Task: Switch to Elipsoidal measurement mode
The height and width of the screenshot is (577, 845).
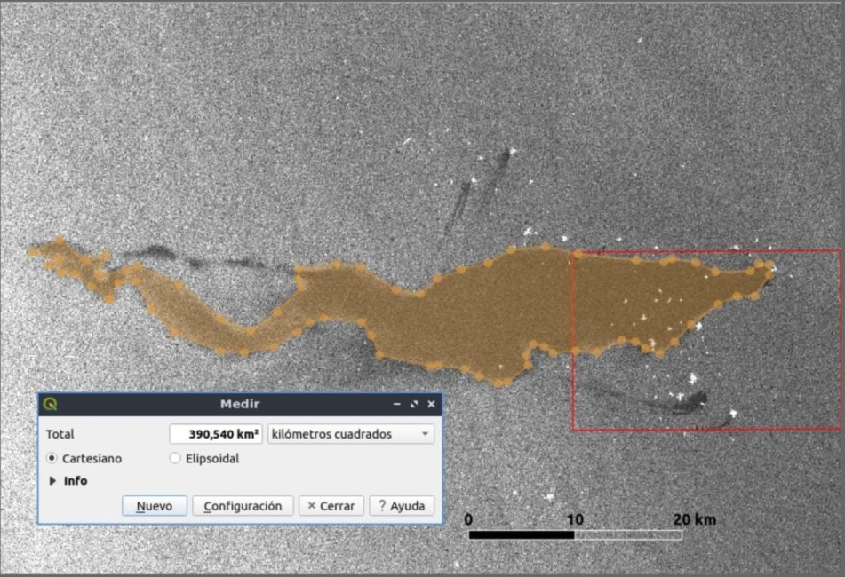Action: (175, 459)
